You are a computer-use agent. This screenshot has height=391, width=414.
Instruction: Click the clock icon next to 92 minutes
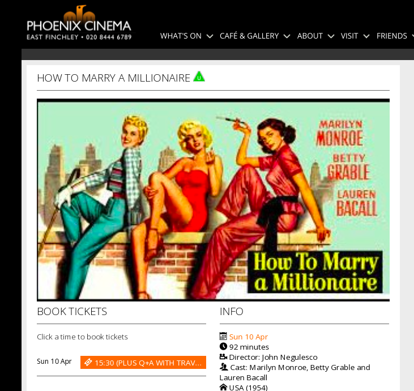(x=223, y=346)
